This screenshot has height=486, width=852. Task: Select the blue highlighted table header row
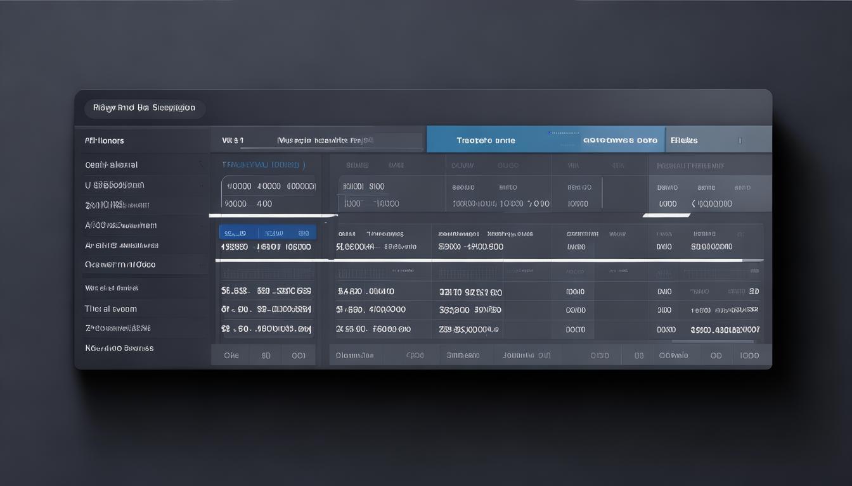(268, 233)
